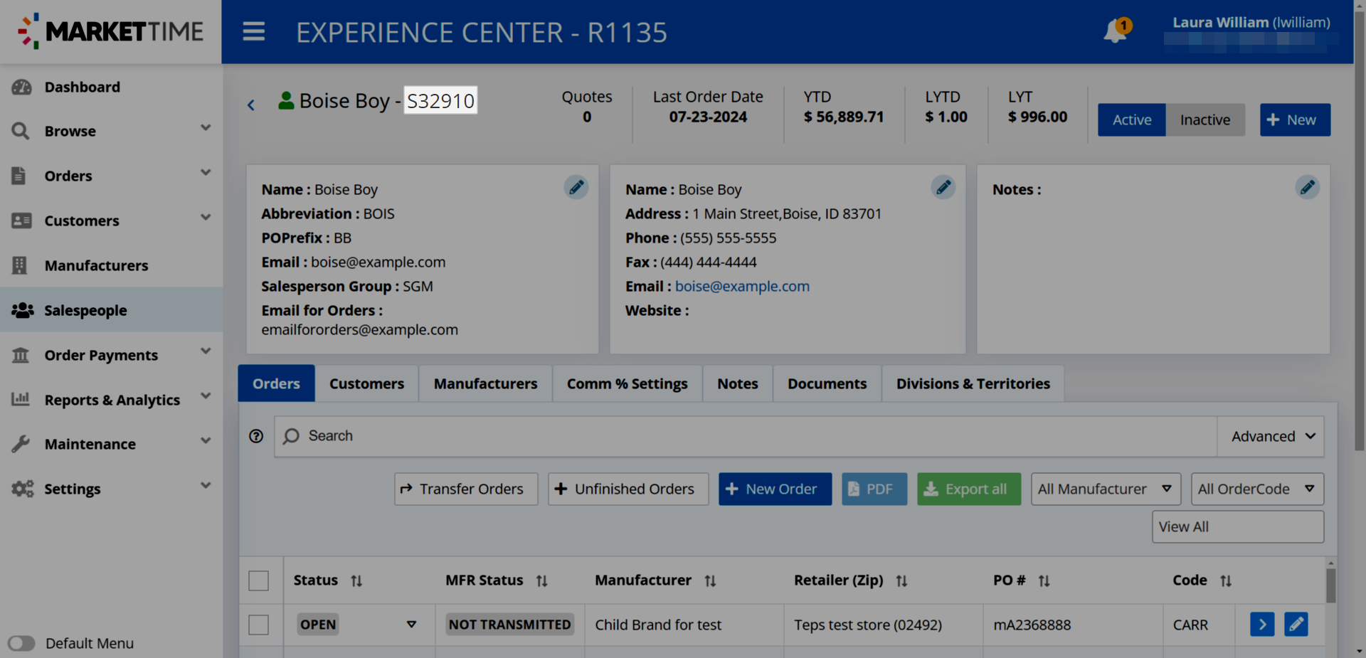This screenshot has height=658, width=1366.
Task: Open the notification bell
Action: click(1116, 31)
